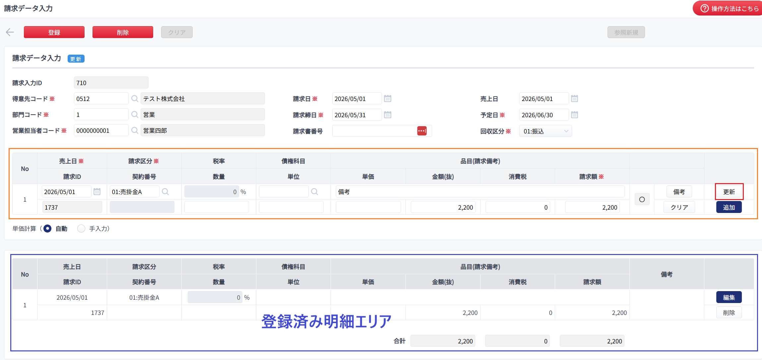
Task: Click the 参照新規 button
Action: coord(626,32)
